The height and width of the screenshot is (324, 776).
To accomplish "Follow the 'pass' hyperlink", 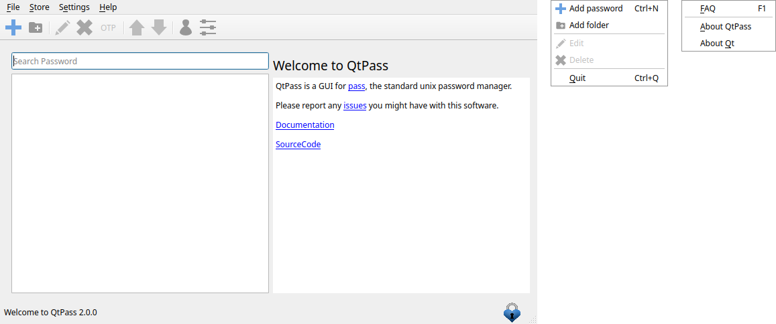I will [x=356, y=86].
